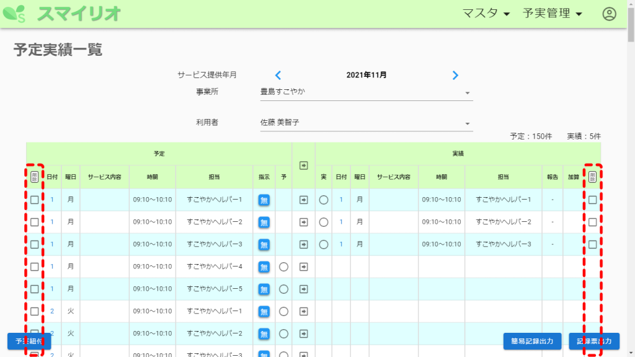This screenshot has height=357, width=635.
Task: Click the スマイリオ leaf logo
Action: pos(15,14)
